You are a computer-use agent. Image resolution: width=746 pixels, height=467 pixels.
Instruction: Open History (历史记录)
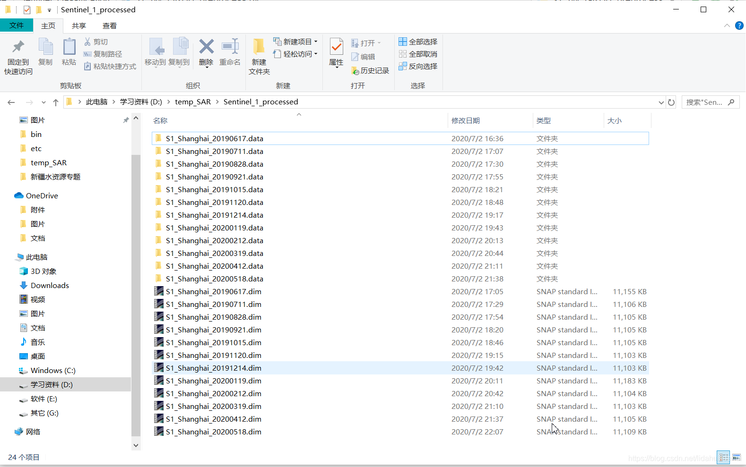370,70
